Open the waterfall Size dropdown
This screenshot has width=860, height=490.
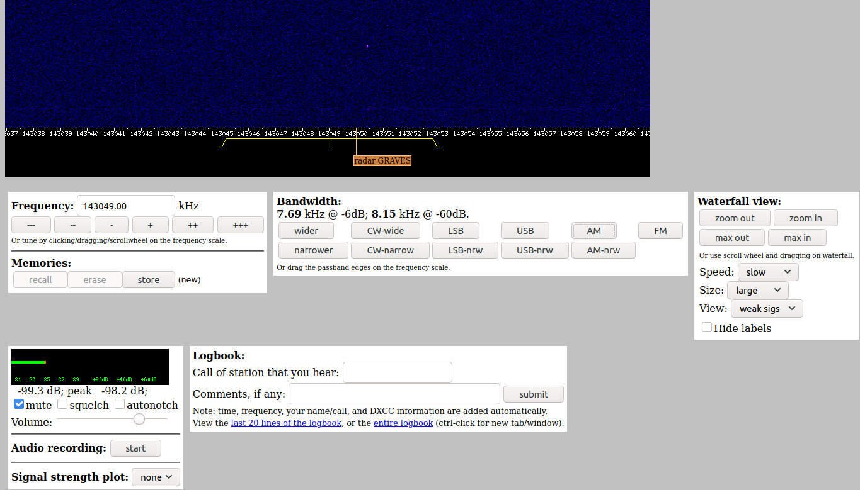point(757,291)
